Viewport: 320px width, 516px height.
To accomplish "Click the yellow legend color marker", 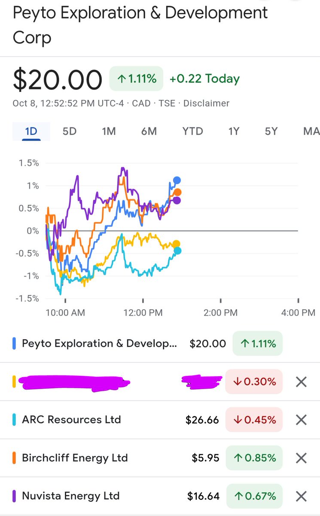I will coord(15,381).
